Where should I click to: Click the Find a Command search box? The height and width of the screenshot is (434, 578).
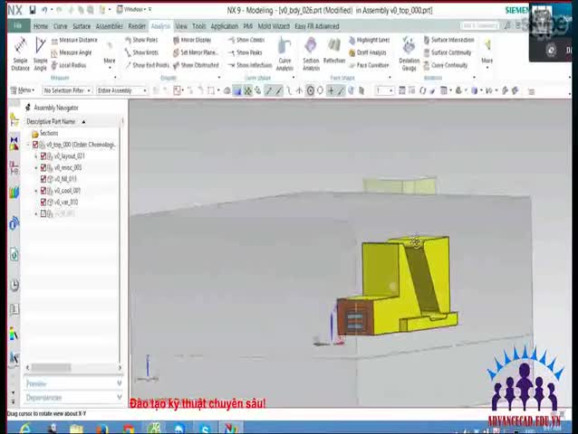click(479, 25)
